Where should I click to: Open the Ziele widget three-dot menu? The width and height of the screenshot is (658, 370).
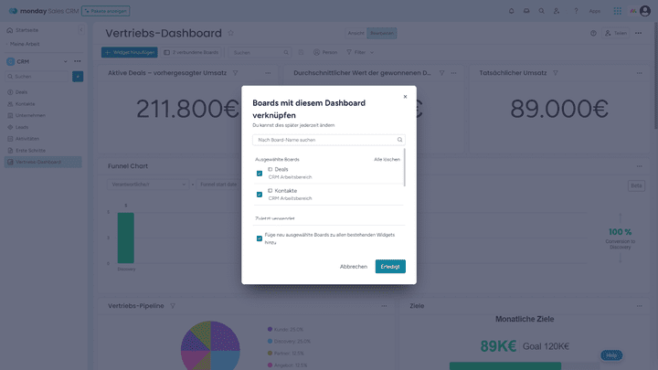click(639, 306)
